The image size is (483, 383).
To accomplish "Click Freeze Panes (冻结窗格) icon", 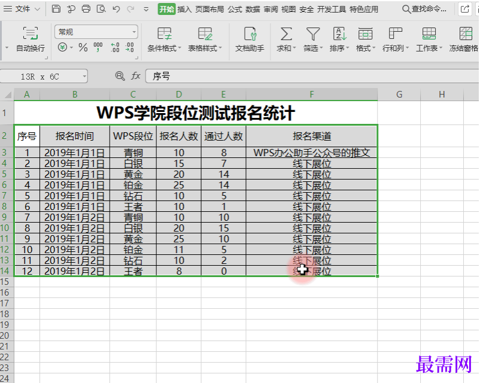I will point(466,34).
